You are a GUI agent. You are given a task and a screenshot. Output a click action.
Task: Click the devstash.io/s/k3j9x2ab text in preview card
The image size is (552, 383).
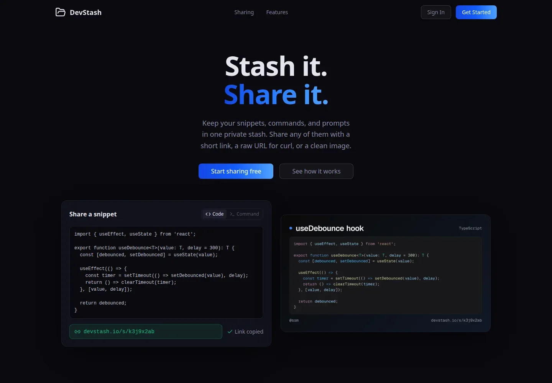point(457,320)
